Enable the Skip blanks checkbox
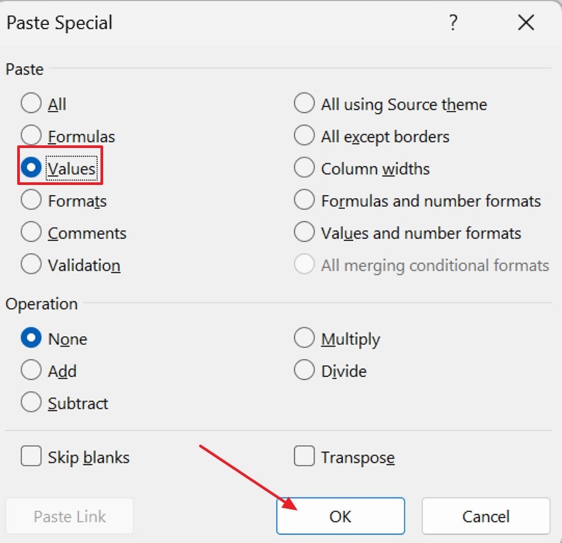This screenshot has height=543, width=562. pyautogui.click(x=31, y=456)
